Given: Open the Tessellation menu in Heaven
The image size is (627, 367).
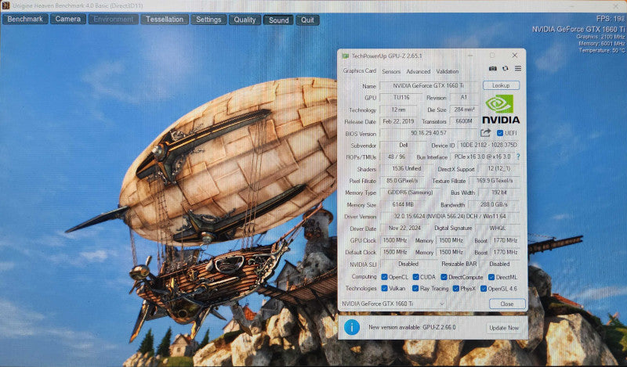Looking at the screenshot, I should [165, 20].
